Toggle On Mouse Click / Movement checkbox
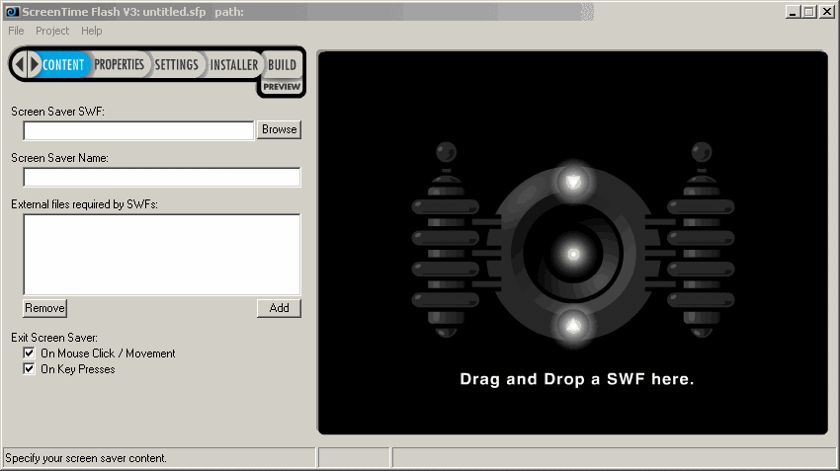The height and width of the screenshot is (471, 840). [29, 353]
